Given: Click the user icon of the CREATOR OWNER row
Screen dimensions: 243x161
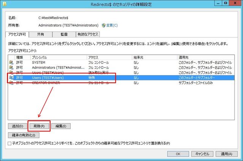Looking at the screenshot, I should [x=11, y=83].
